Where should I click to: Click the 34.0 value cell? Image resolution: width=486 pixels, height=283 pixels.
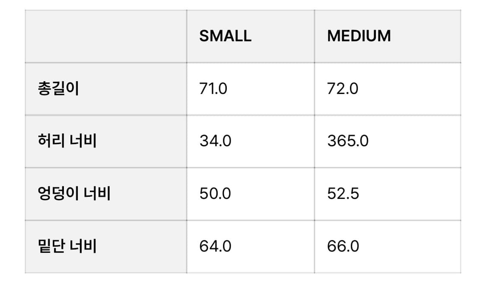point(215,141)
